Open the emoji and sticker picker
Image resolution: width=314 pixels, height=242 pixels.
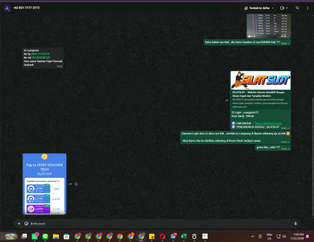[x=26, y=224]
